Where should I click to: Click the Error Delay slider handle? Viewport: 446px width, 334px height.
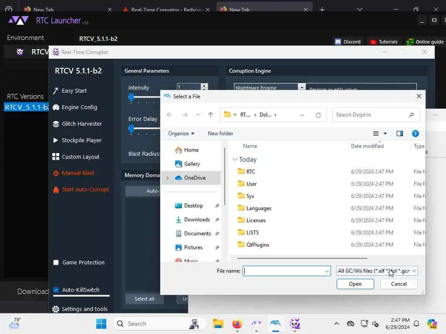tap(131, 129)
